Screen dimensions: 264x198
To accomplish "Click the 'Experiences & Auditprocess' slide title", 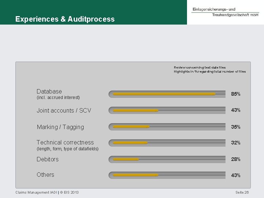I will click(65, 19).
